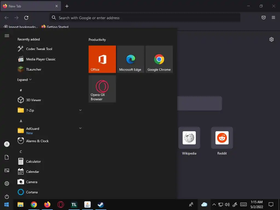Open user account icon in Start sidebar
Image resolution: width=280 pixels, height=210 pixels.
point(7,144)
